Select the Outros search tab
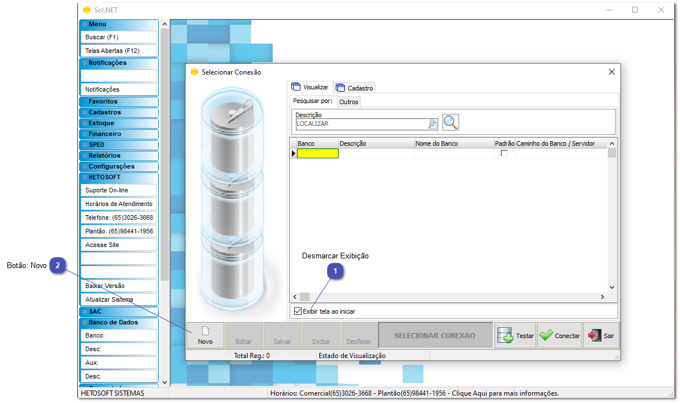Viewport: 680px width, 403px height. click(x=349, y=102)
